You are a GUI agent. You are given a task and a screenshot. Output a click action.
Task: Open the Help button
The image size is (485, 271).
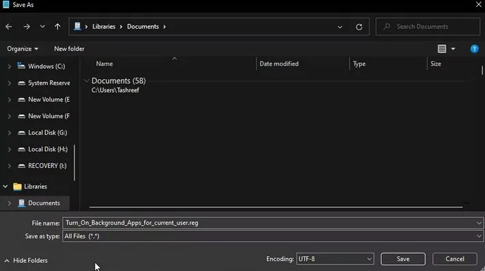point(474,49)
